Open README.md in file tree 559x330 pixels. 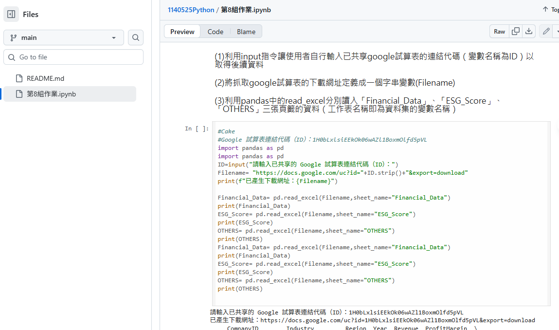(x=45, y=78)
